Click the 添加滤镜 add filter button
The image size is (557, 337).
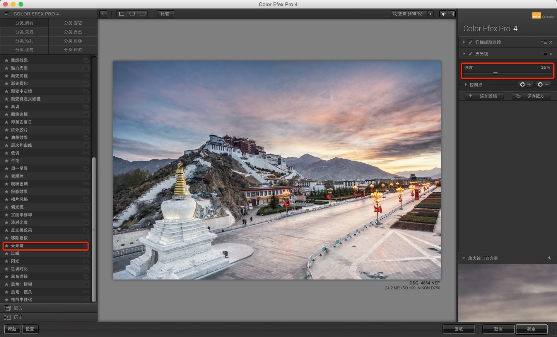[x=484, y=96]
